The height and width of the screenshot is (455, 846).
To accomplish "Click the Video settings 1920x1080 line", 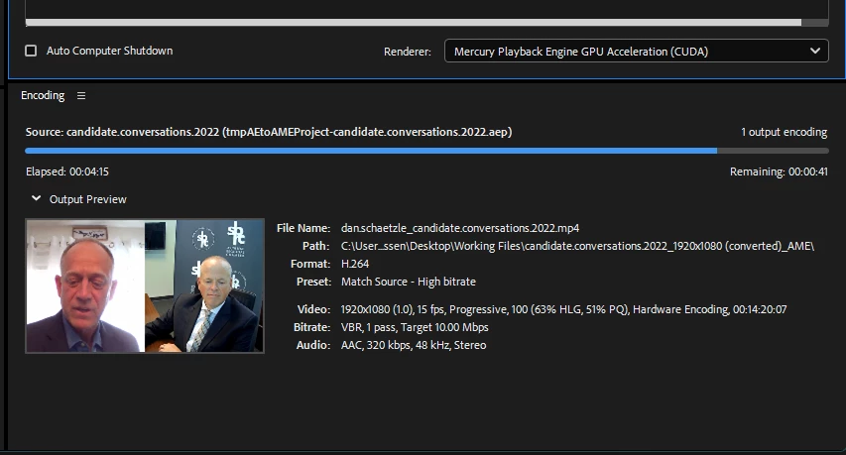I will coord(563,309).
